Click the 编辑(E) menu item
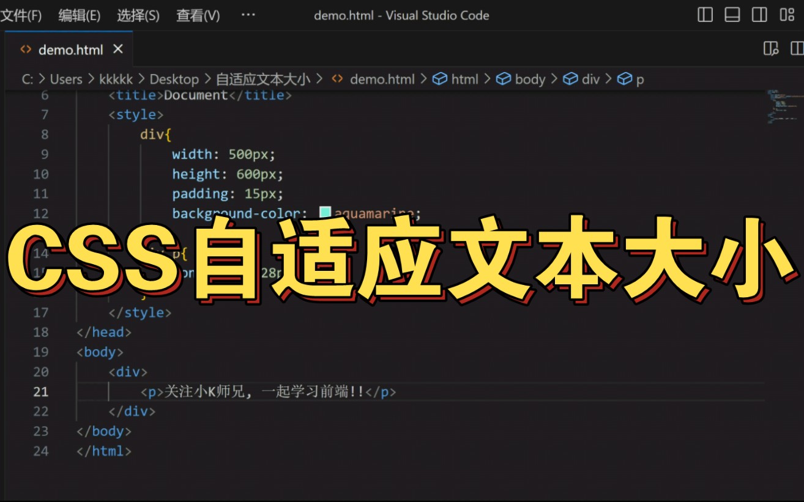804x502 pixels. [x=79, y=15]
